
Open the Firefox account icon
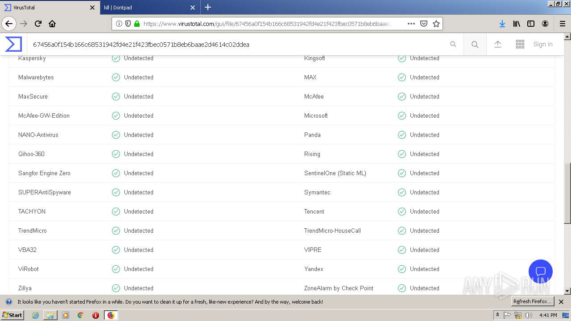click(545, 24)
